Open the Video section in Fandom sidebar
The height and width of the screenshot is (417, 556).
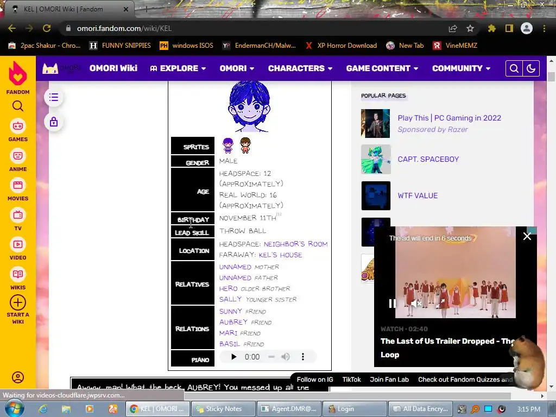(18, 249)
